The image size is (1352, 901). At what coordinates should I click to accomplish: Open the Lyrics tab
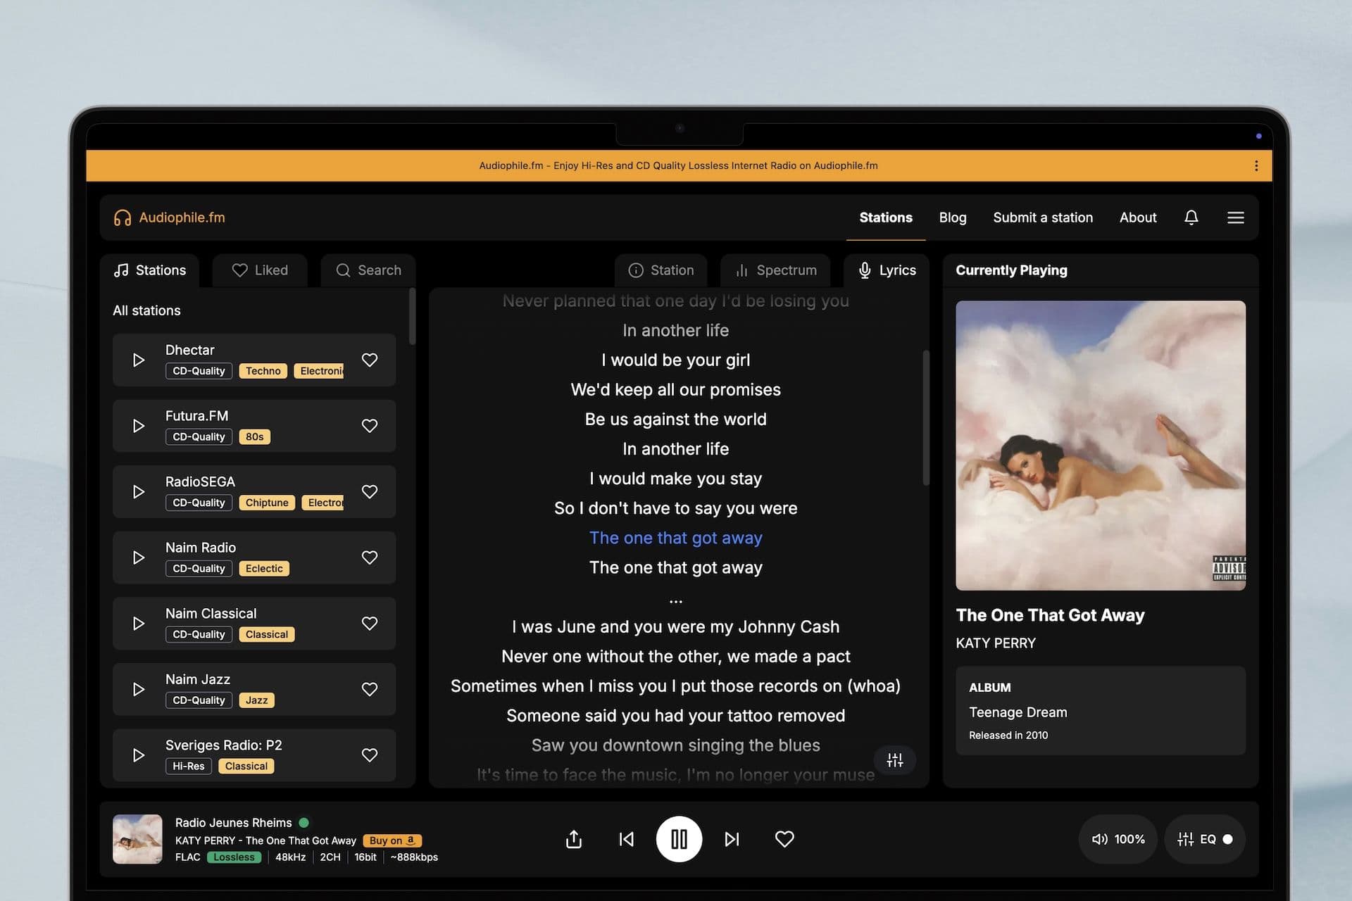[887, 270]
